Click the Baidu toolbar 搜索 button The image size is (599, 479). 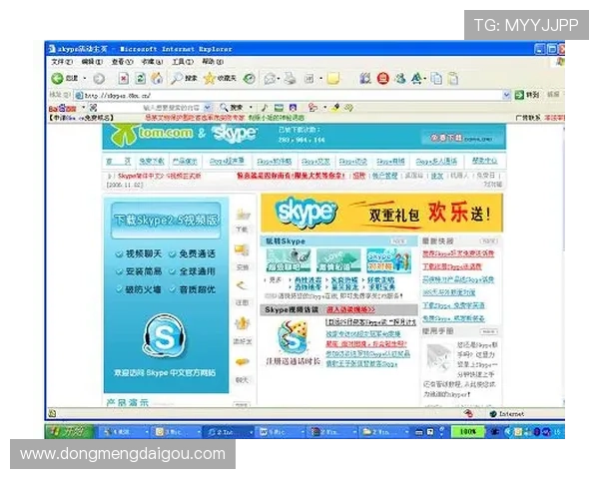[x=233, y=108]
